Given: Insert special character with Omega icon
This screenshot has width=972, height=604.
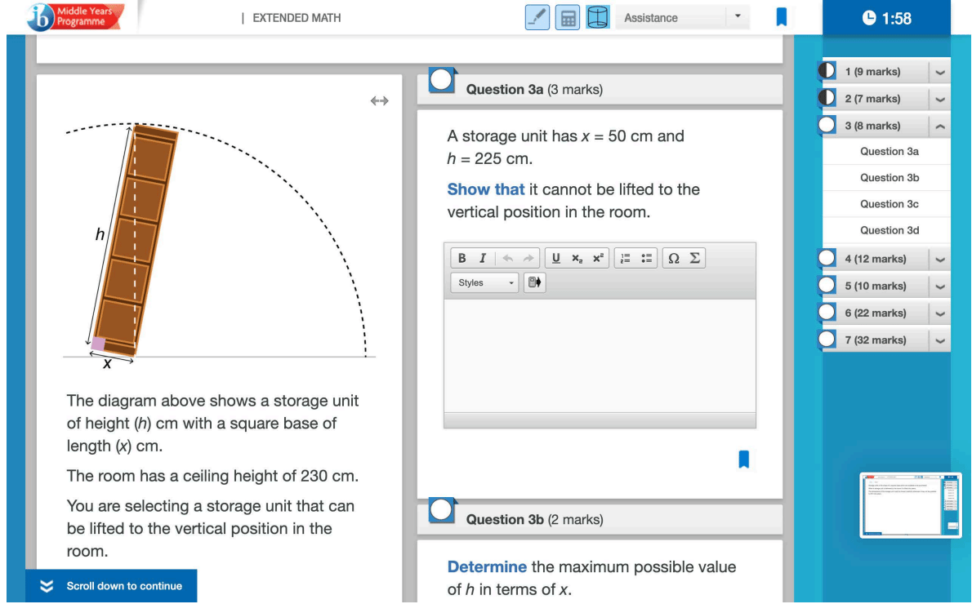Looking at the screenshot, I should [x=674, y=258].
